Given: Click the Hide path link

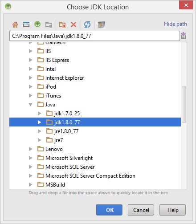Looking at the screenshot, I should (176, 24).
